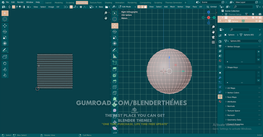The image size is (263, 137).
Task: Select the Rotate tool in 3D viewport
Action: click(115, 32)
